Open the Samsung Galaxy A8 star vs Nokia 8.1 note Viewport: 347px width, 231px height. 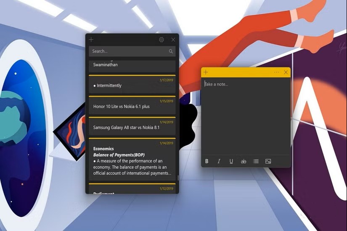point(132,126)
